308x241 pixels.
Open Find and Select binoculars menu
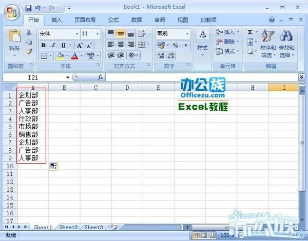[x=286, y=44]
